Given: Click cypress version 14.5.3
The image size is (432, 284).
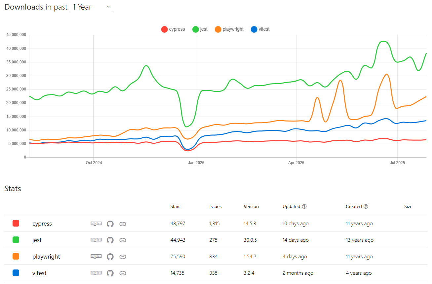Looking at the screenshot, I should click(x=250, y=224).
